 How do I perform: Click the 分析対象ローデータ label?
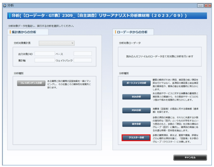coord(130,43)
